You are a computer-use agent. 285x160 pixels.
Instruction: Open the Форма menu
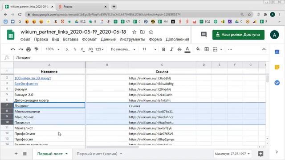tap(155, 40)
